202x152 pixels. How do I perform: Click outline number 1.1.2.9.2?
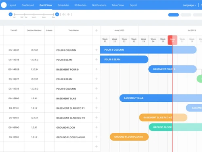pos(34,89)
